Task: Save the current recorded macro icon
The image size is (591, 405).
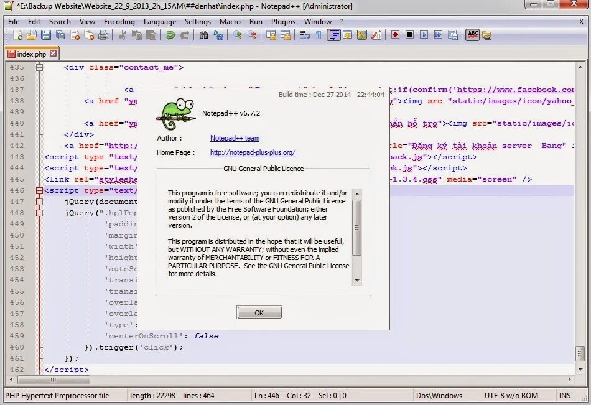Action: point(453,35)
